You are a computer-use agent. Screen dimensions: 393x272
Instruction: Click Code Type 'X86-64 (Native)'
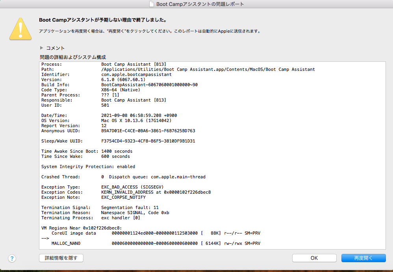click(120, 90)
